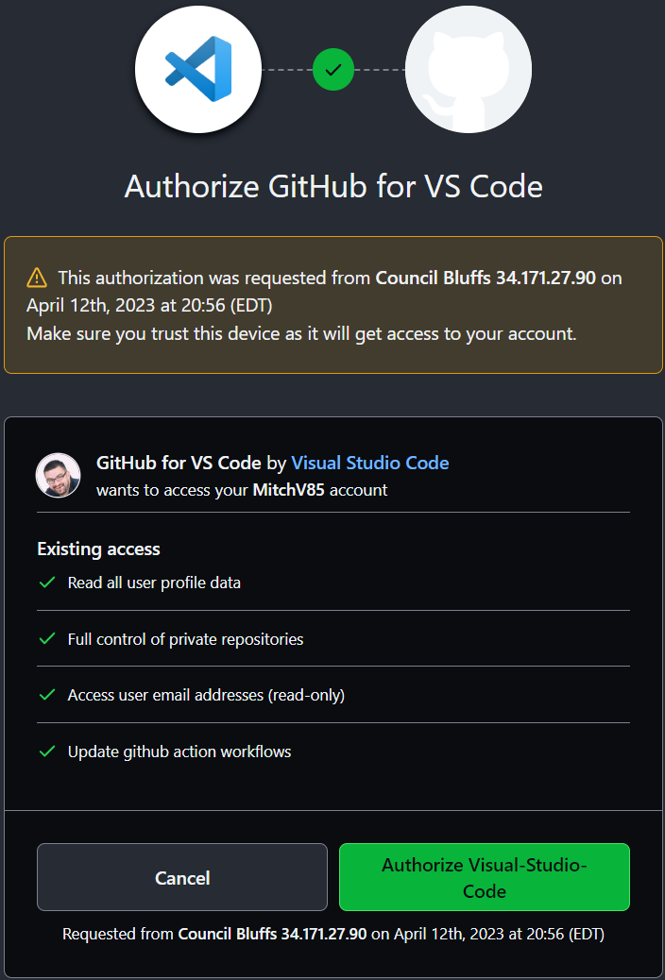Click the Existing access section heading
Image resolution: width=665 pixels, height=980 pixels.
[98, 549]
